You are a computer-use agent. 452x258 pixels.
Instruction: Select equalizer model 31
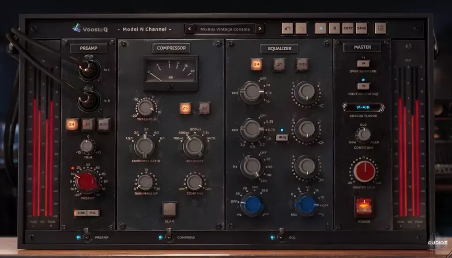279,64
